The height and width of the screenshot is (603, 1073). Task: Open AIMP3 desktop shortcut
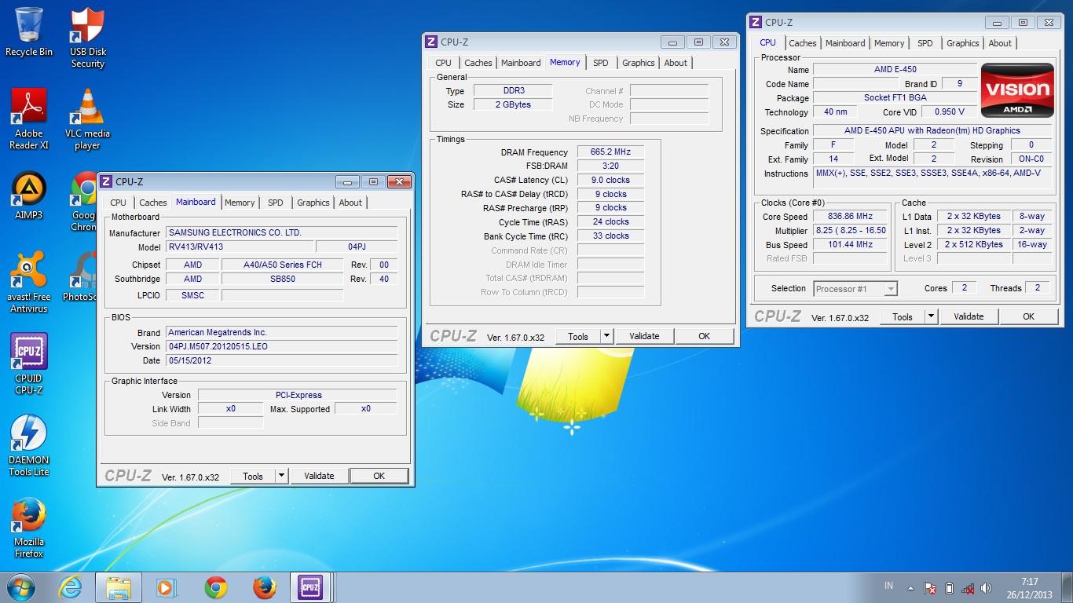tap(29, 196)
